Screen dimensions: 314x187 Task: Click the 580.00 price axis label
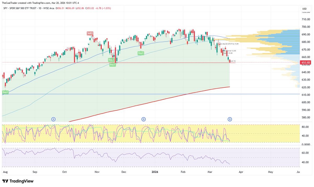[306, 117]
